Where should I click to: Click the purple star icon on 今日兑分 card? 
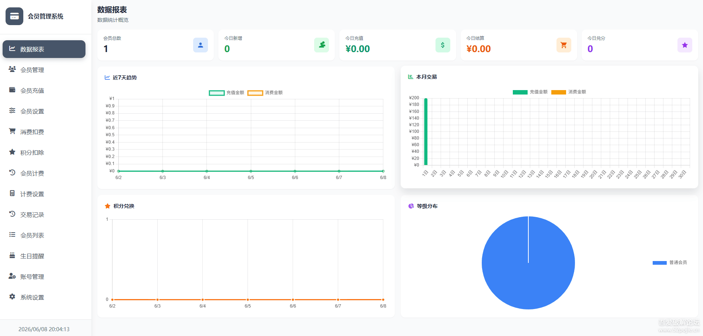685,45
